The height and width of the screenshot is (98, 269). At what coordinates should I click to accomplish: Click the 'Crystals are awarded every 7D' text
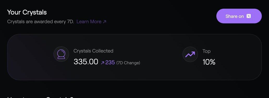40,22
